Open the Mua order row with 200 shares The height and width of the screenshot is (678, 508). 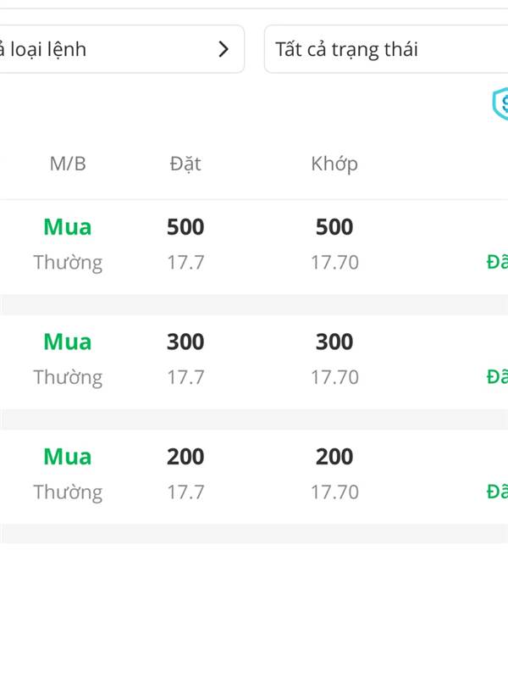(x=254, y=476)
